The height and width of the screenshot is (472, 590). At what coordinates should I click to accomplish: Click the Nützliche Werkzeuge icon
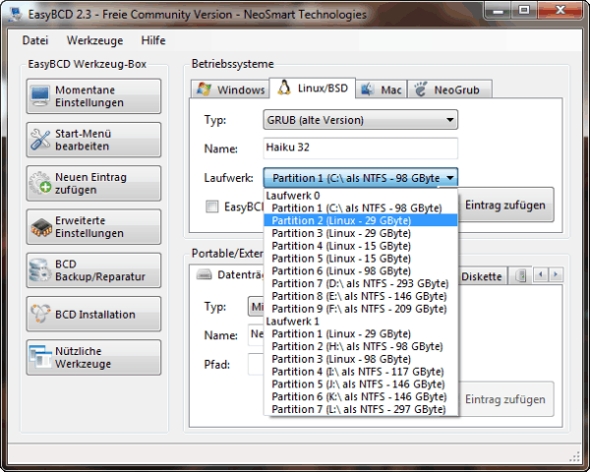[x=40, y=358]
